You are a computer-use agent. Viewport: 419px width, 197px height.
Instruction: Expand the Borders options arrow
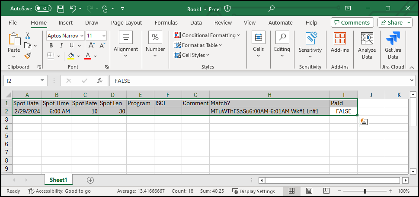click(x=58, y=56)
